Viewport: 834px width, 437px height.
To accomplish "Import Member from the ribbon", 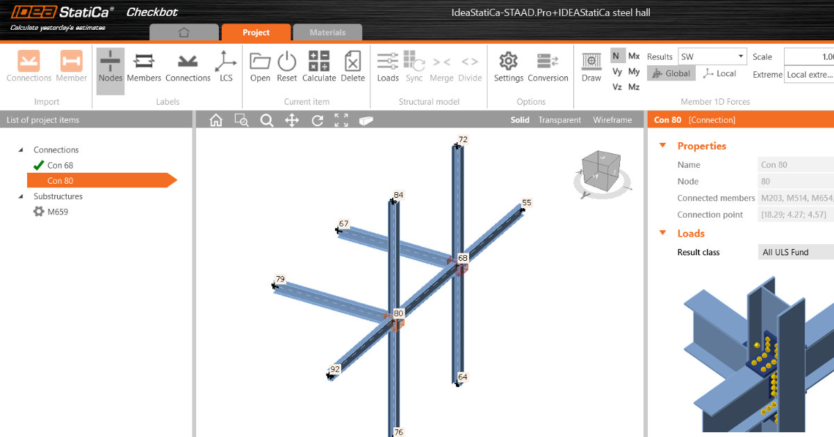I will click(x=72, y=67).
